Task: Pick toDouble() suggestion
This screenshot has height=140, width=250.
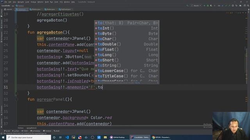Action: pos(127,44)
